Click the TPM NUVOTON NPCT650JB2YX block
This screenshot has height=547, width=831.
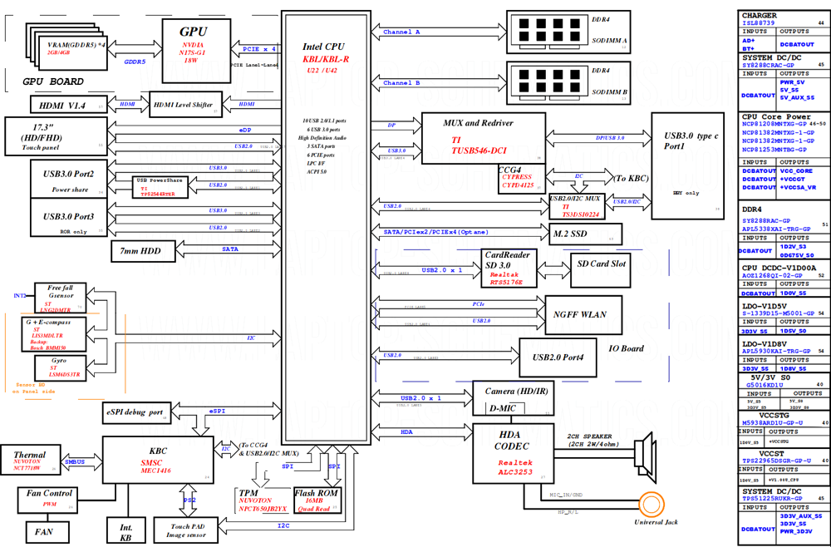pyautogui.click(x=263, y=501)
